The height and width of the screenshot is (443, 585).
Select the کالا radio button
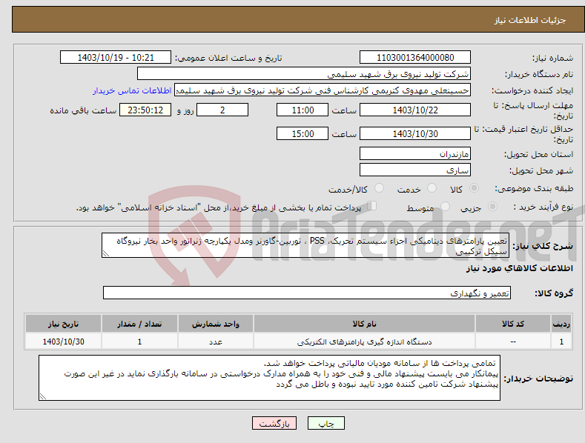pyautogui.click(x=474, y=188)
